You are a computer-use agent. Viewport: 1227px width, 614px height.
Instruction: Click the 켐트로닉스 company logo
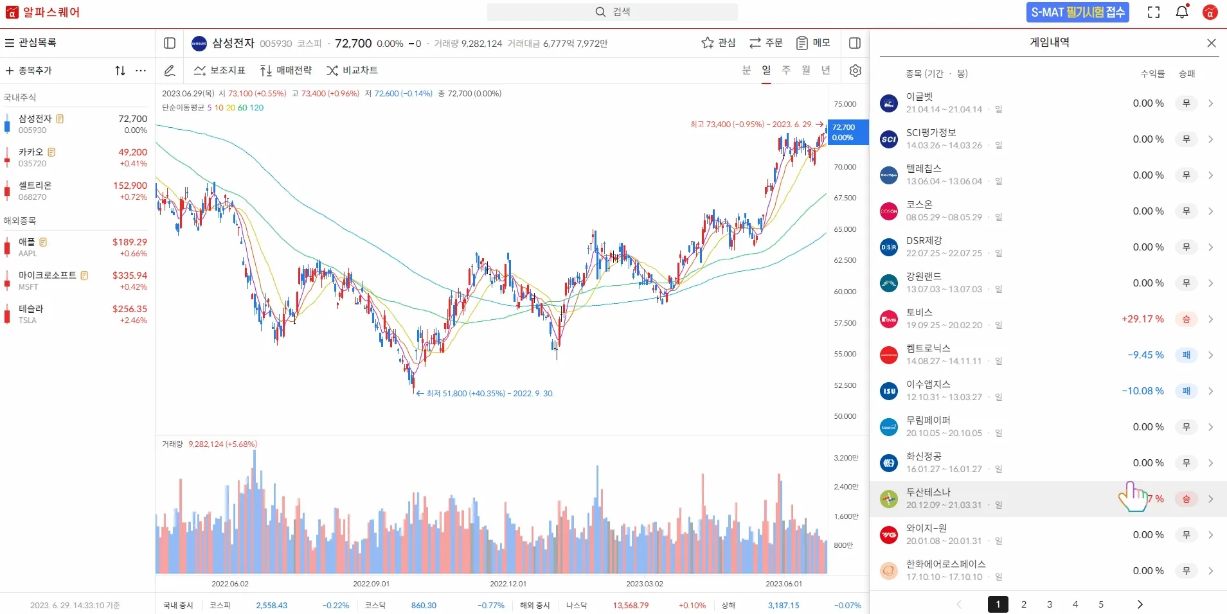click(x=889, y=355)
